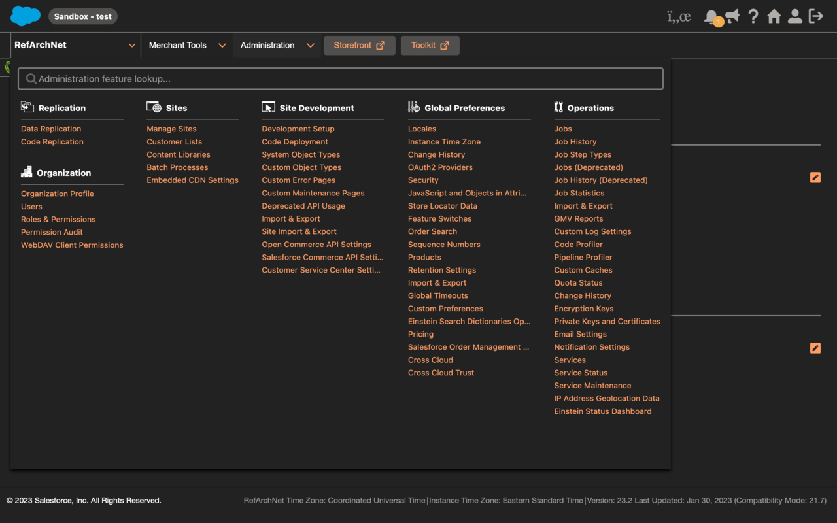Click the logout icon at top right
Viewport: 837px width, 523px height.
[816, 16]
